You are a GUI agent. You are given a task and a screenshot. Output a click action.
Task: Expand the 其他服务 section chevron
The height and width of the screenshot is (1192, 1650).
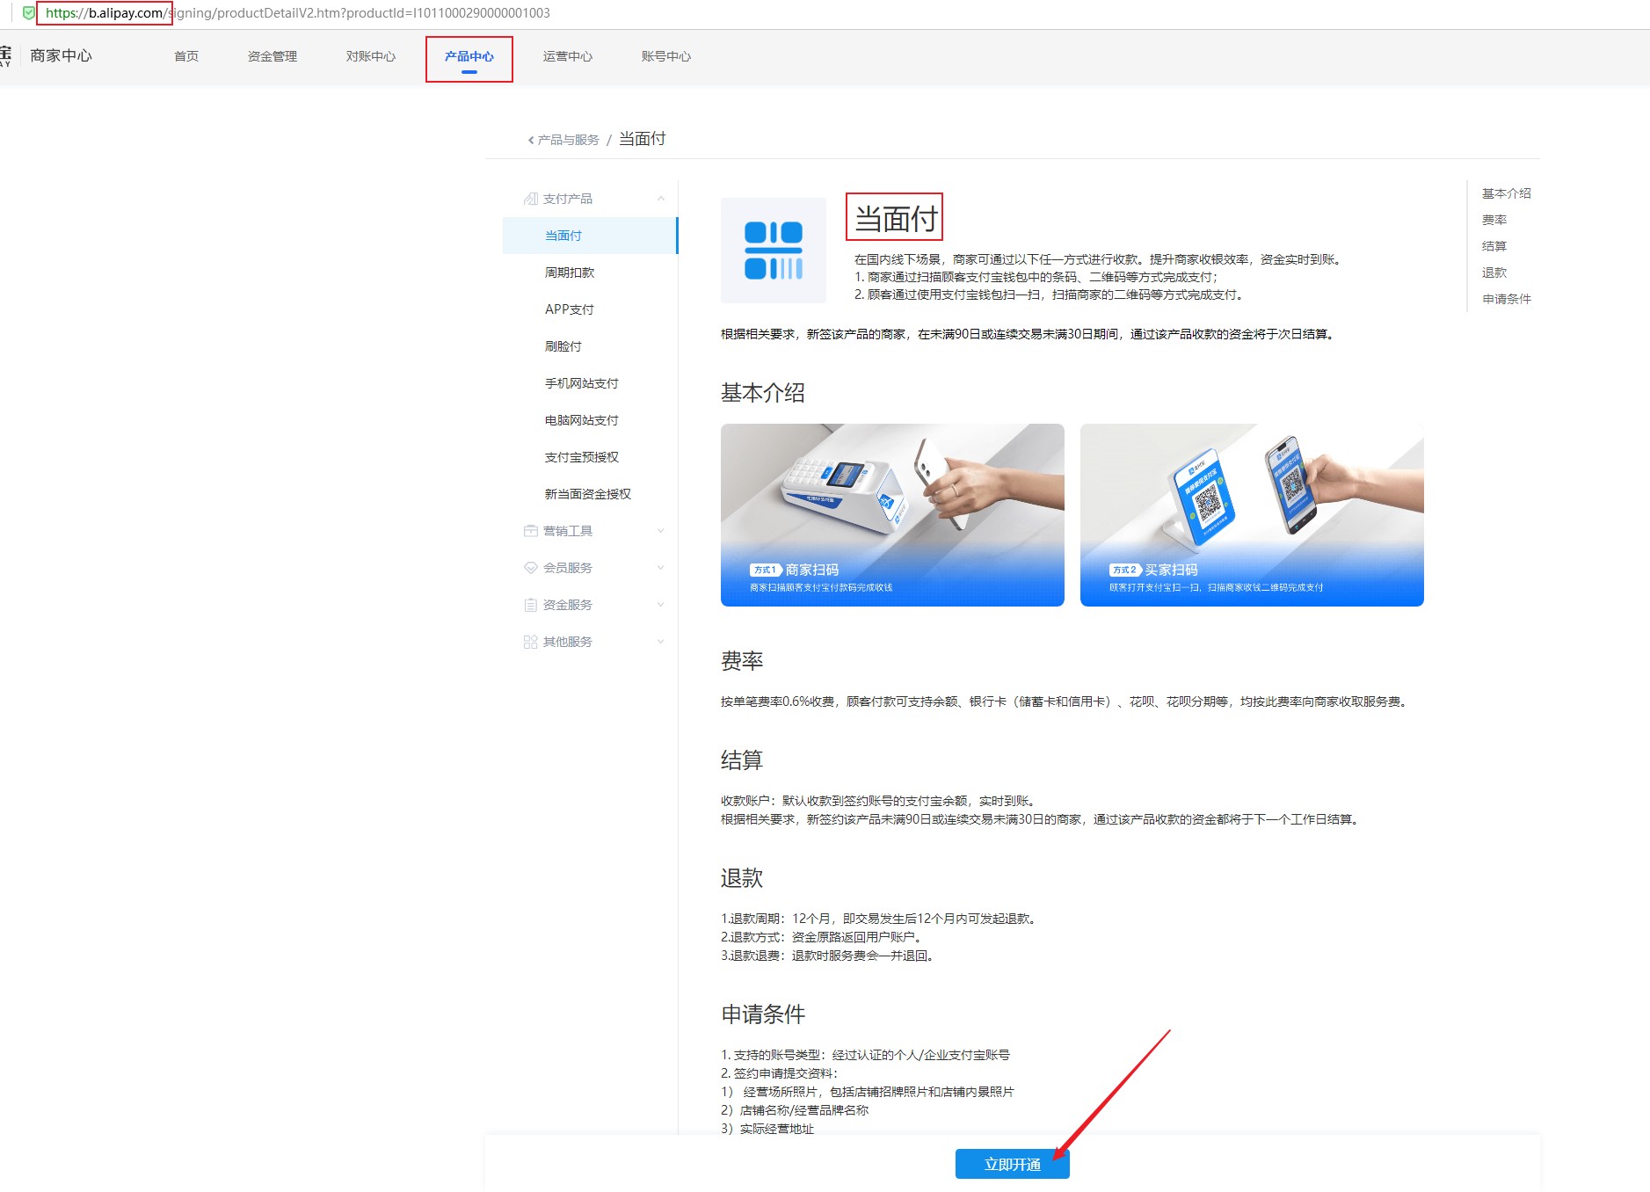[x=661, y=642]
